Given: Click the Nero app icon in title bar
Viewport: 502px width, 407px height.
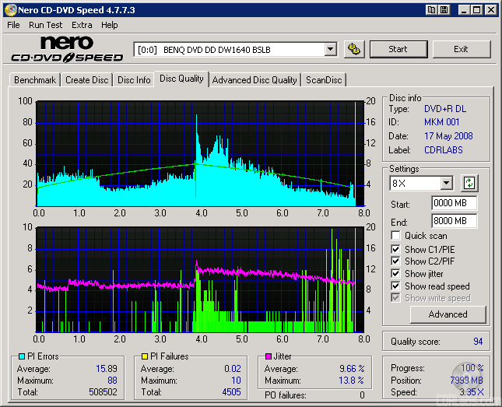Looking at the screenshot, I should click(x=9, y=10).
